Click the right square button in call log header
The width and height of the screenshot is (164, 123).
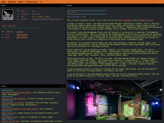pos(63,86)
